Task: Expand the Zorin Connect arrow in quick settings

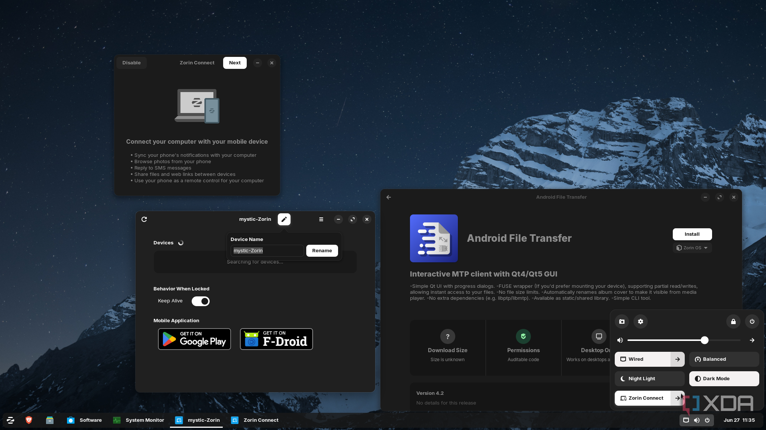Action: click(x=678, y=398)
